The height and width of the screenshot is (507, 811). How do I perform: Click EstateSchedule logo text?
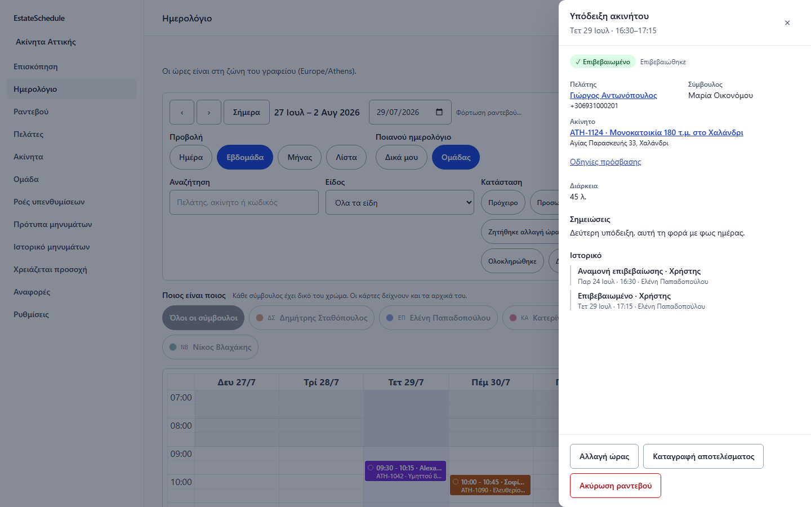coord(39,18)
